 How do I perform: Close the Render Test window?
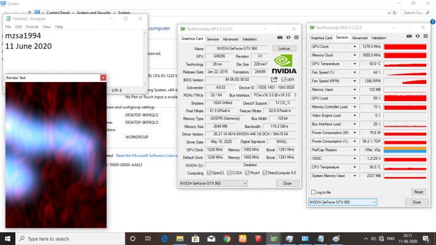(x=103, y=78)
